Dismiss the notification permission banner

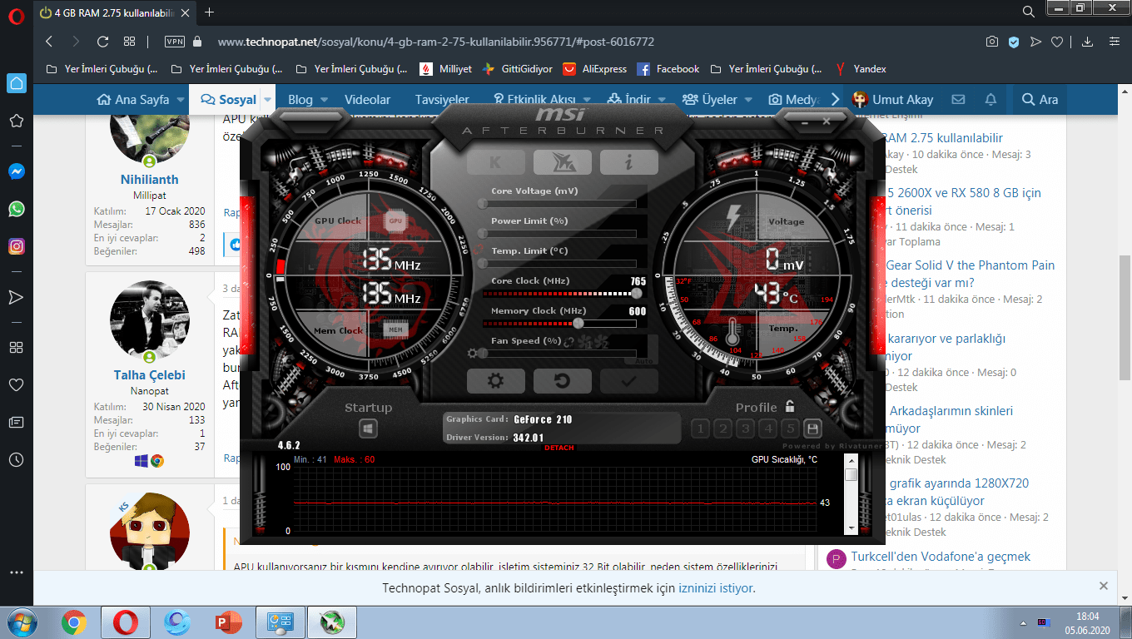click(1104, 586)
